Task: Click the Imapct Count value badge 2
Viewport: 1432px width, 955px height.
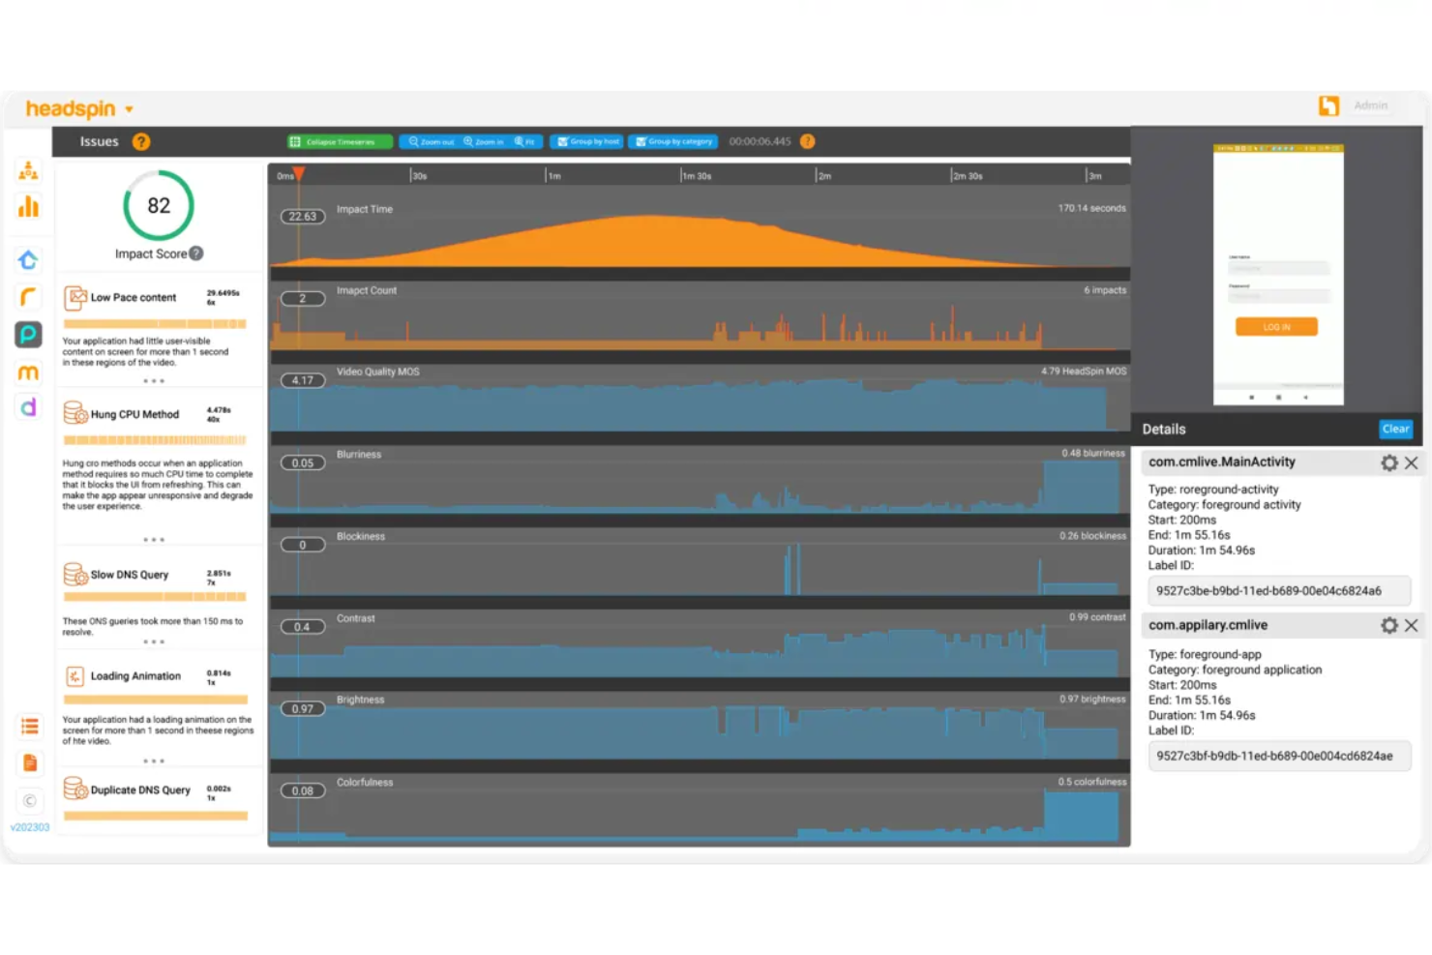Action: [x=303, y=298]
